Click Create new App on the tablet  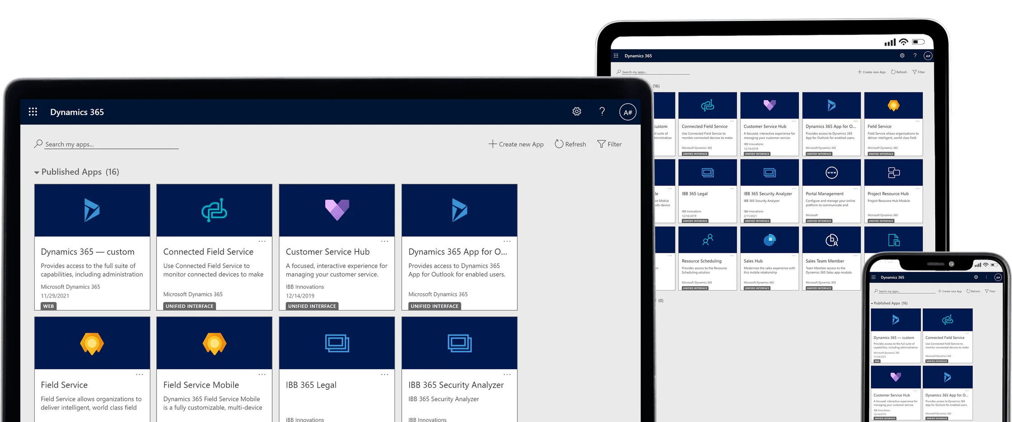pyautogui.click(x=871, y=72)
